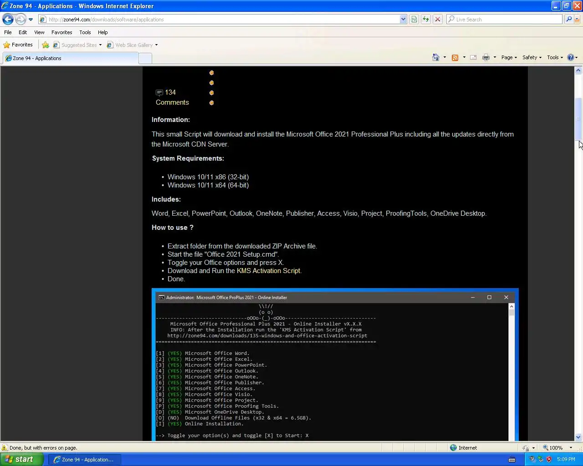Click the red Stop loading icon
Viewport: 583px width, 466px height.
[x=438, y=19]
